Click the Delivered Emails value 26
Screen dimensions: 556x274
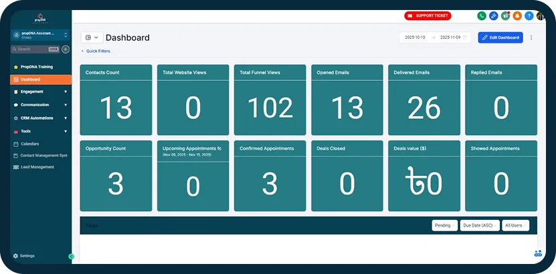[424, 108]
